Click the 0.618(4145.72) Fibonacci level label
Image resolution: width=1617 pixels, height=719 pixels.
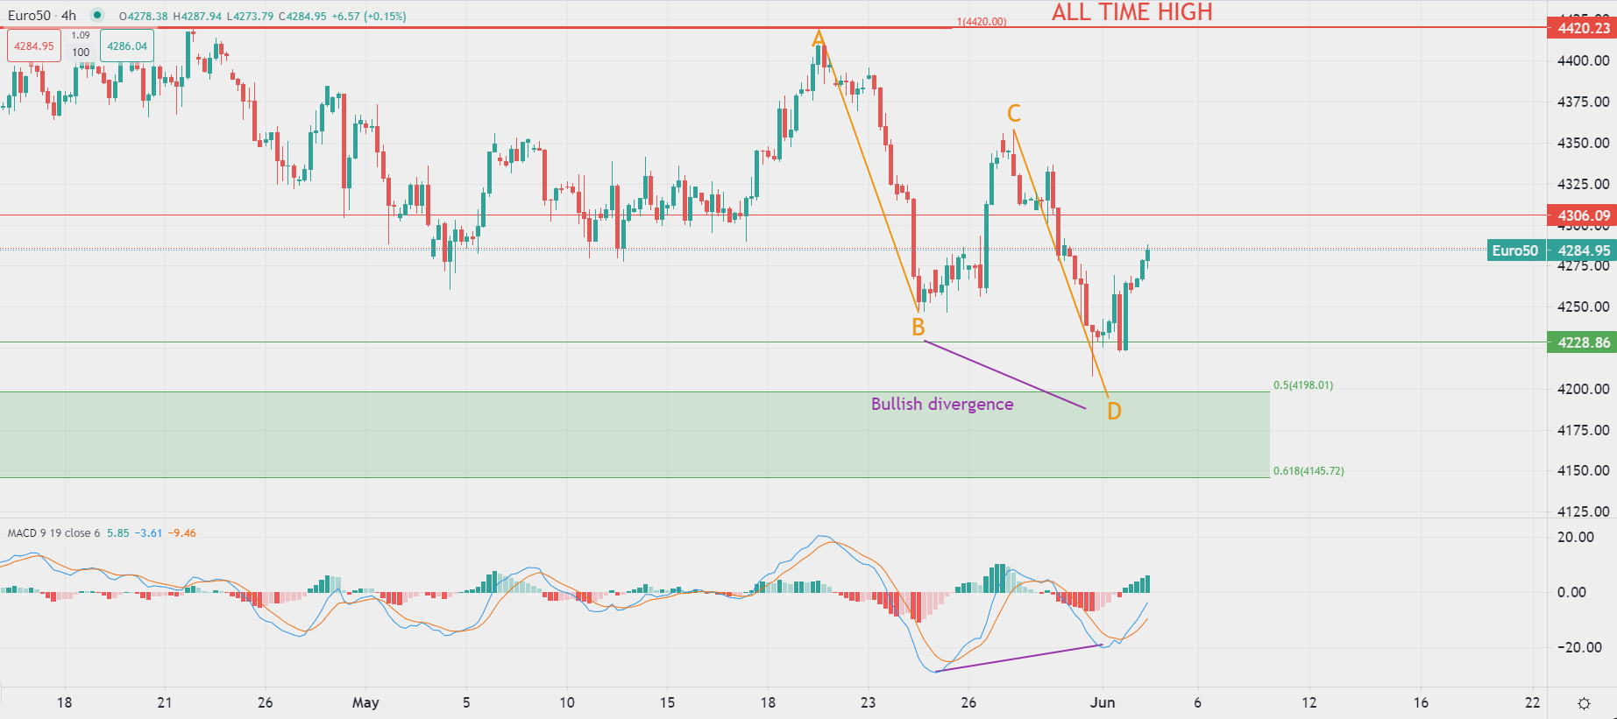pos(1308,471)
